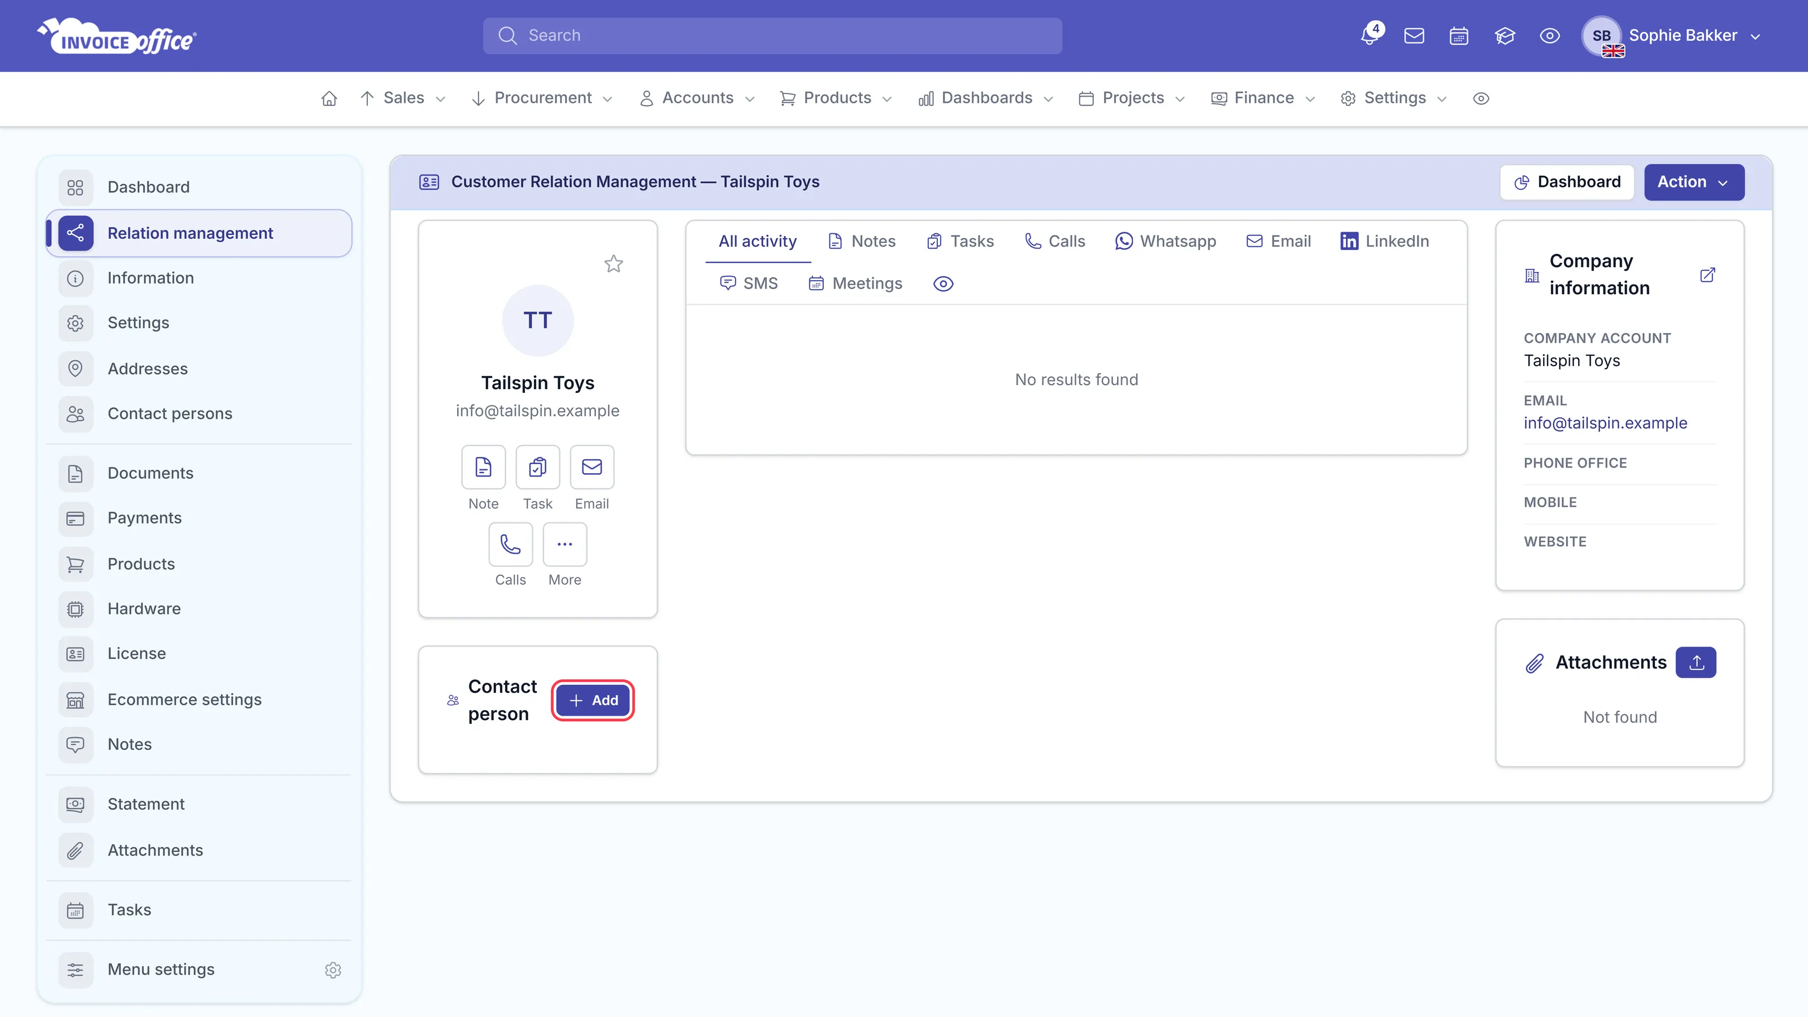Open Statement in sidebar
The height and width of the screenshot is (1017, 1808).
point(199,804)
